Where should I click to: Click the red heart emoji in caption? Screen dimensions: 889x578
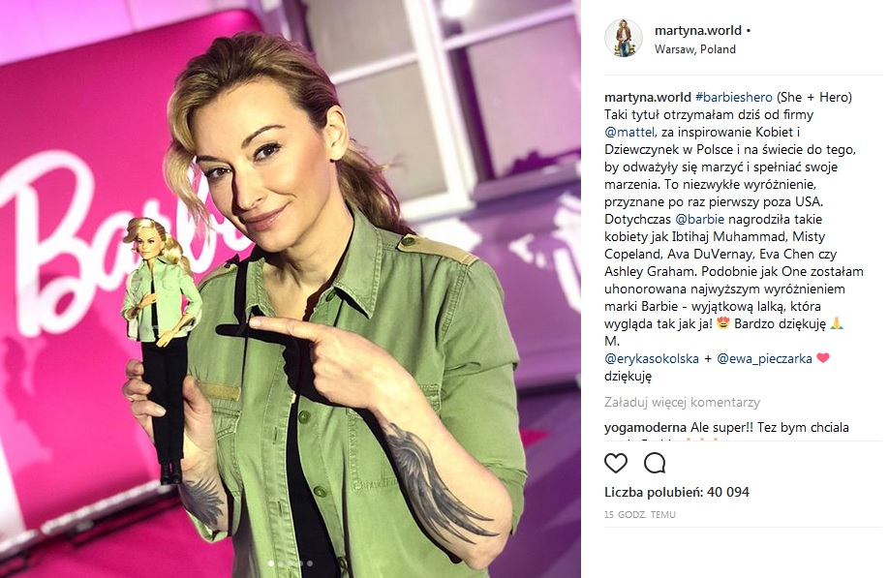click(823, 358)
